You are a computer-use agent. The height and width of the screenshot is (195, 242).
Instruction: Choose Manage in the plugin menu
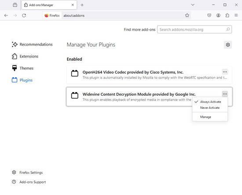tap(210, 117)
